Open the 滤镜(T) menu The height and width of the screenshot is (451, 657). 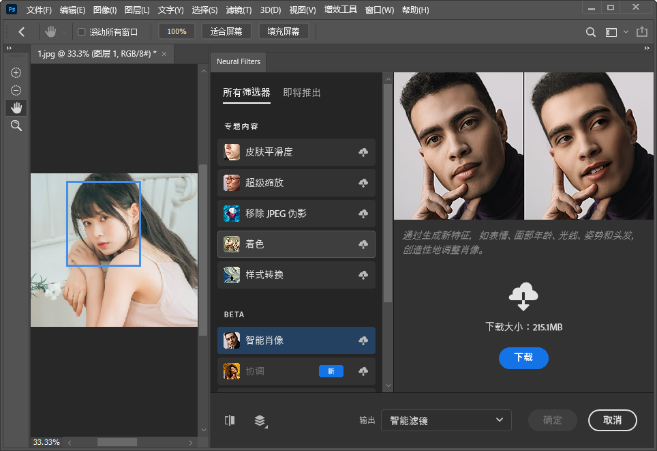(238, 10)
